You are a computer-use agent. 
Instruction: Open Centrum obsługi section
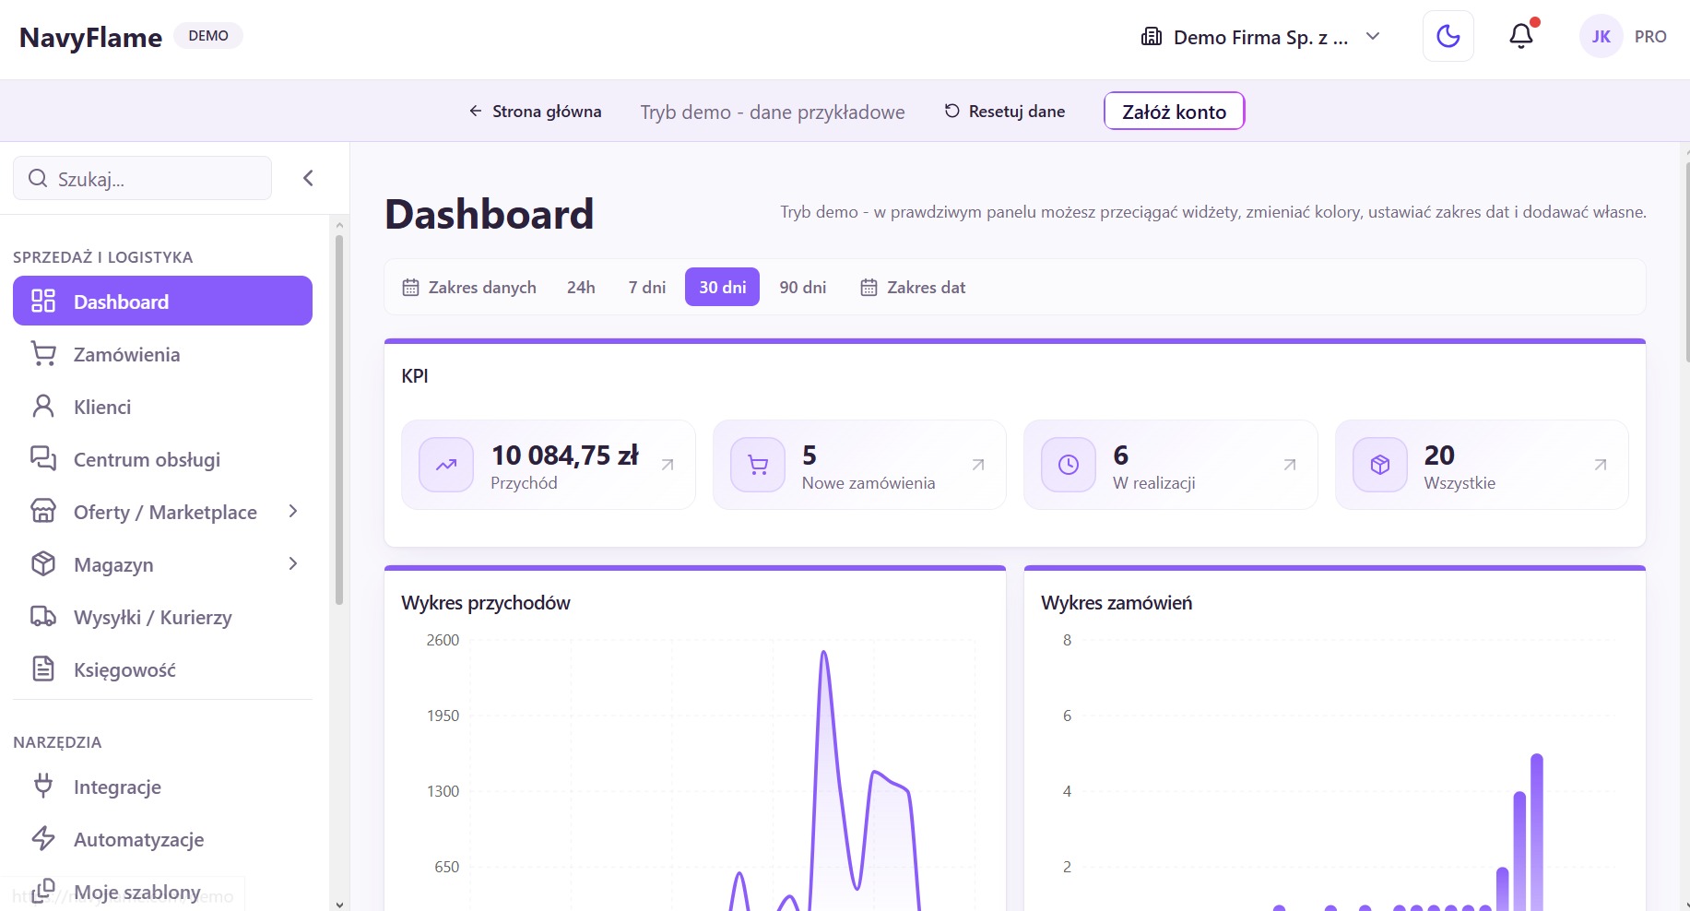pos(162,459)
